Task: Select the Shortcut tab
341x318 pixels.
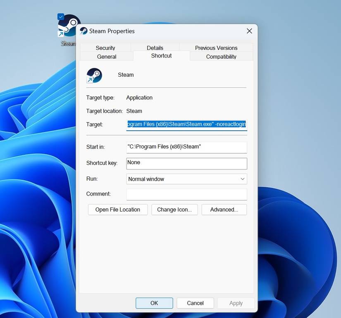Action: [x=161, y=56]
